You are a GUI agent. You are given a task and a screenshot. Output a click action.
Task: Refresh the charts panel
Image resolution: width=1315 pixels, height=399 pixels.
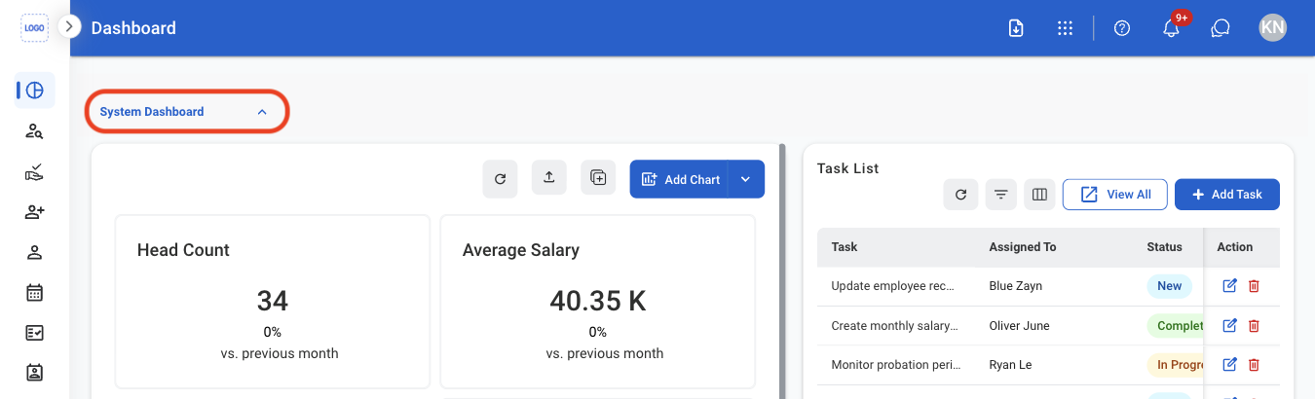(500, 179)
